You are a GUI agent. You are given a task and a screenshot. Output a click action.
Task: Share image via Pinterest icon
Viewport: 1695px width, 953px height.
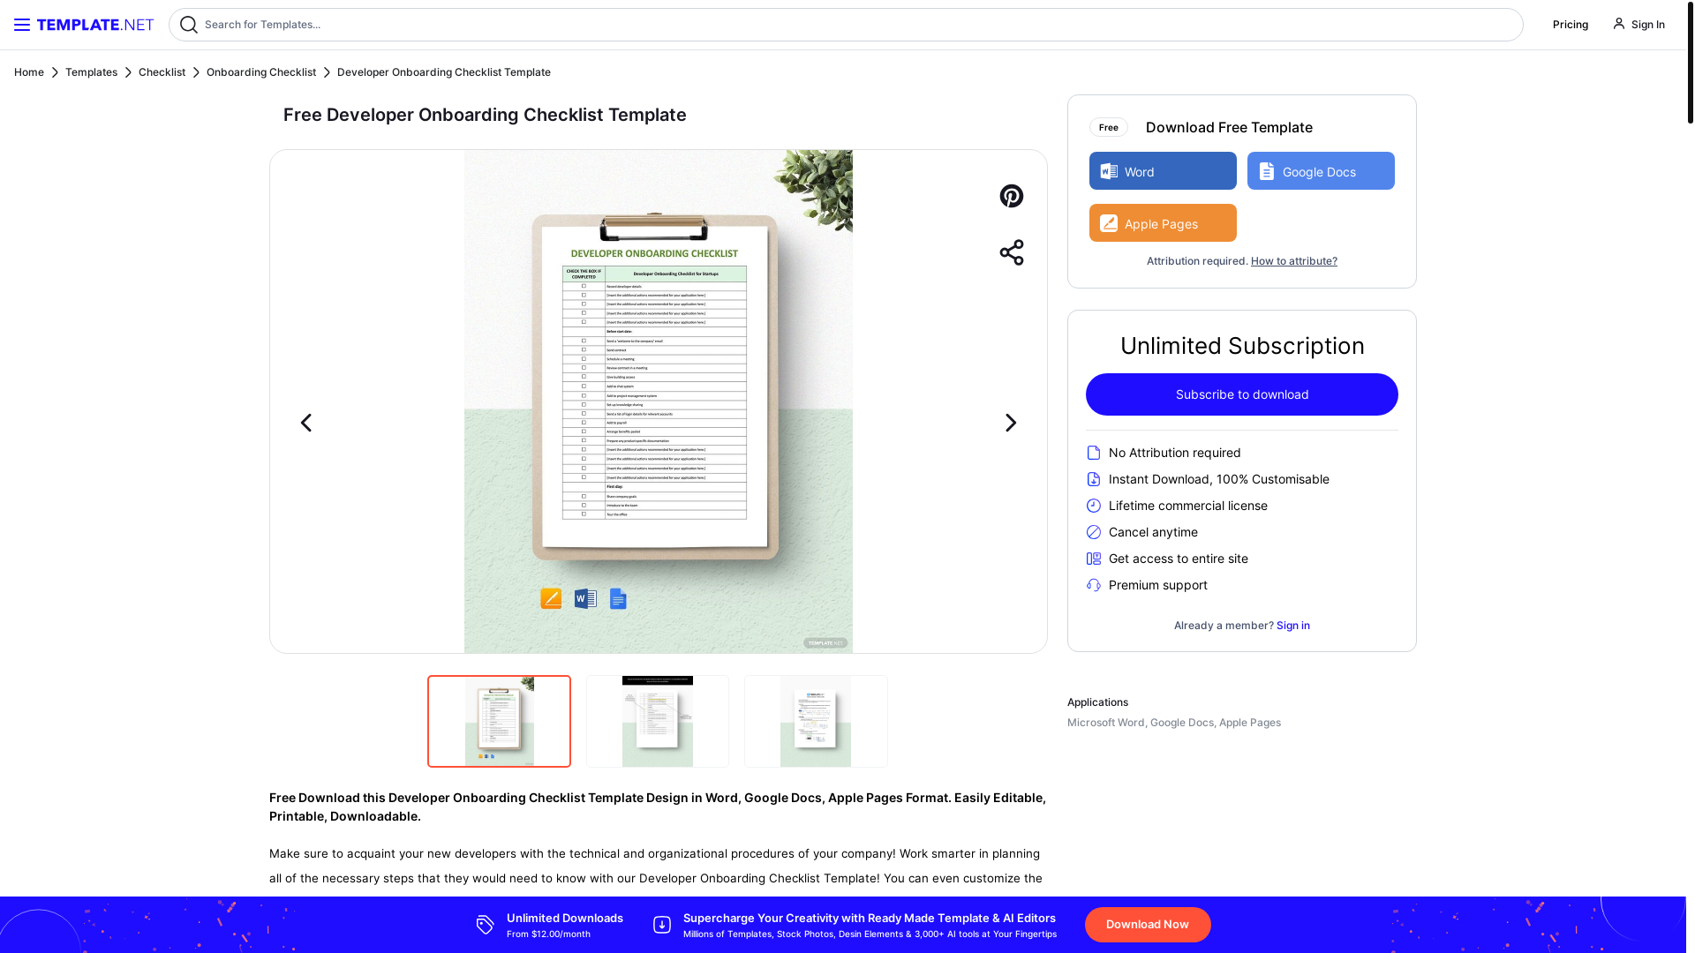point(1012,196)
